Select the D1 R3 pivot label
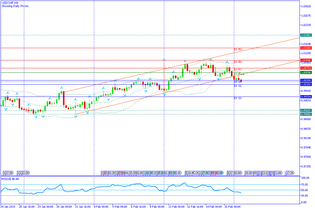This screenshot has width=315, height=210. click(x=238, y=49)
